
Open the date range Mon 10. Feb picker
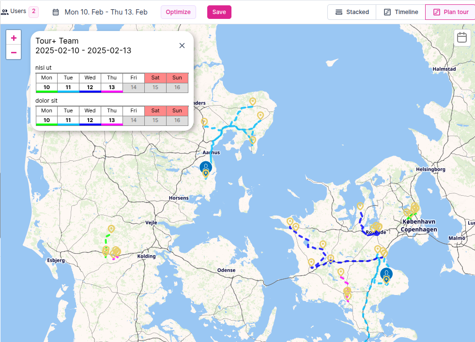(x=106, y=12)
